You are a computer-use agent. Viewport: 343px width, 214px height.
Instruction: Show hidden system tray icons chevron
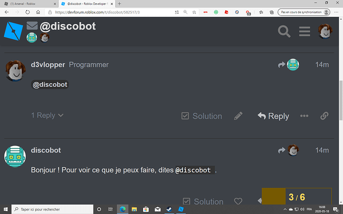[285, 209]
